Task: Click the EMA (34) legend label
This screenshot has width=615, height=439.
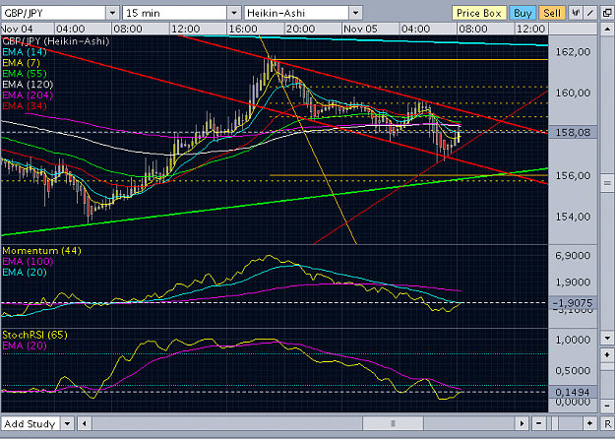Action: pos(25,106)
